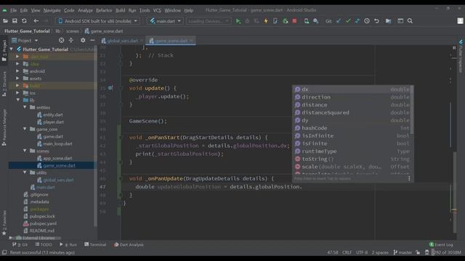
Task: Click the master git branch widget
Action: click(x=403, y=252)
